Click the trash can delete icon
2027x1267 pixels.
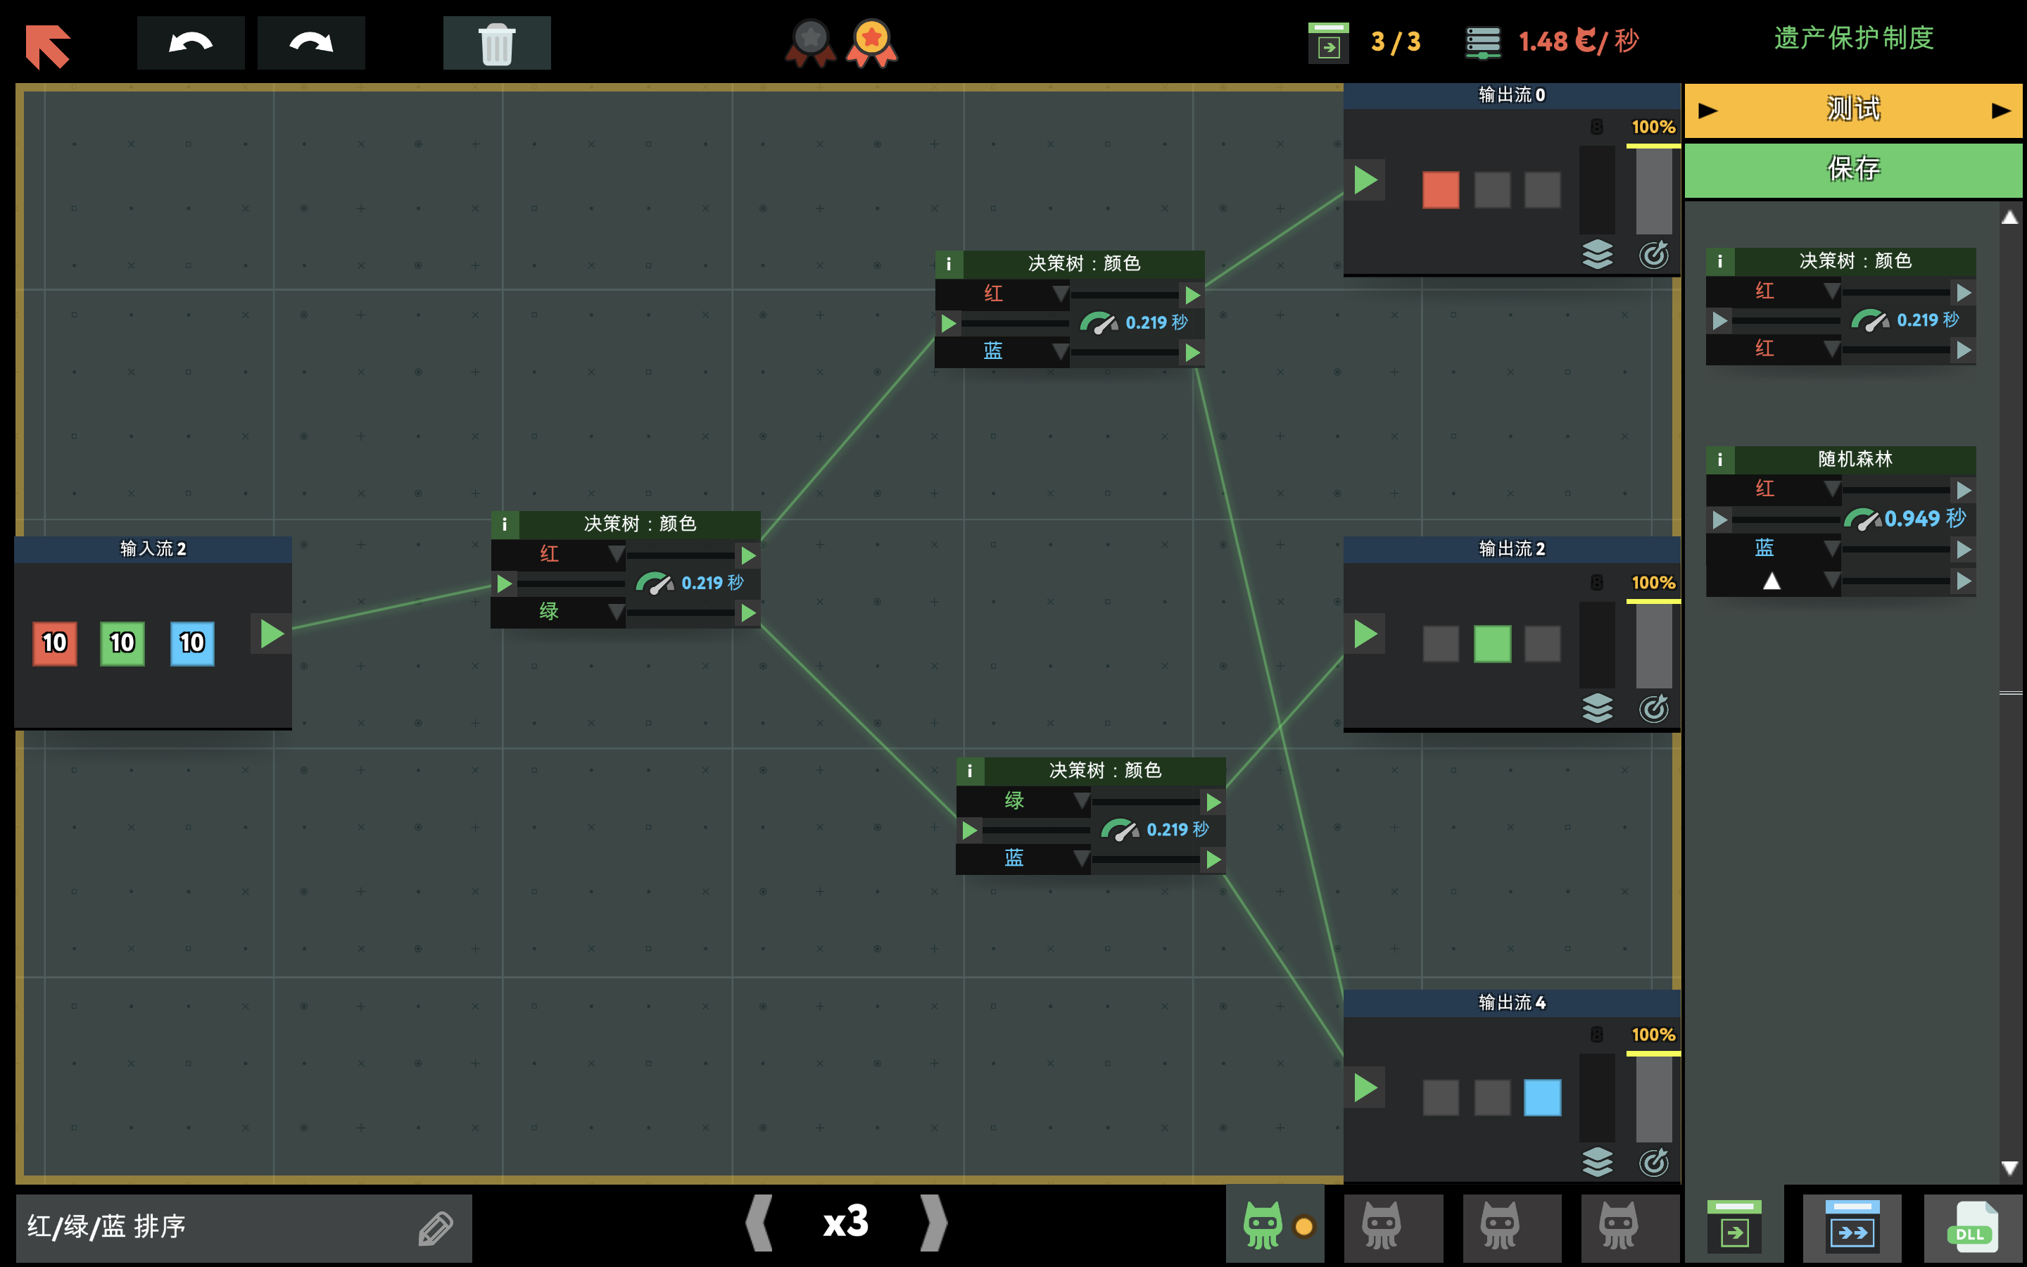[497, 43]
